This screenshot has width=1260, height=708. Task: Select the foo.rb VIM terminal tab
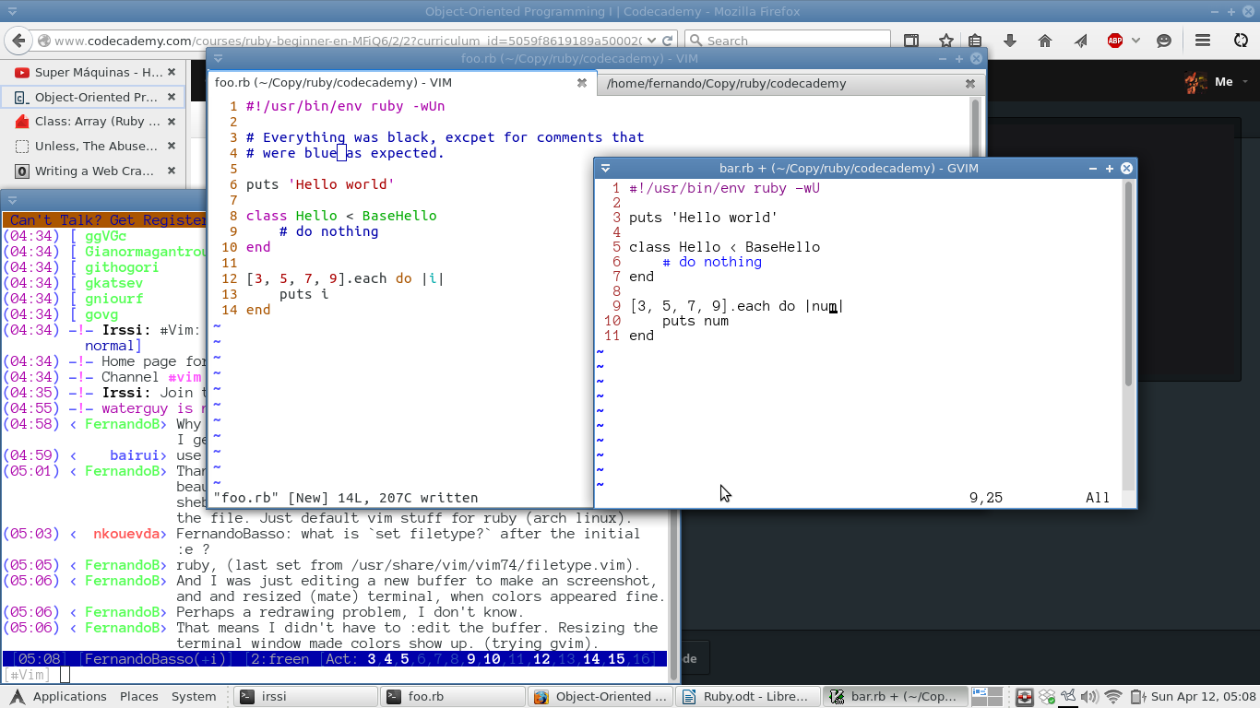point(400,83)
